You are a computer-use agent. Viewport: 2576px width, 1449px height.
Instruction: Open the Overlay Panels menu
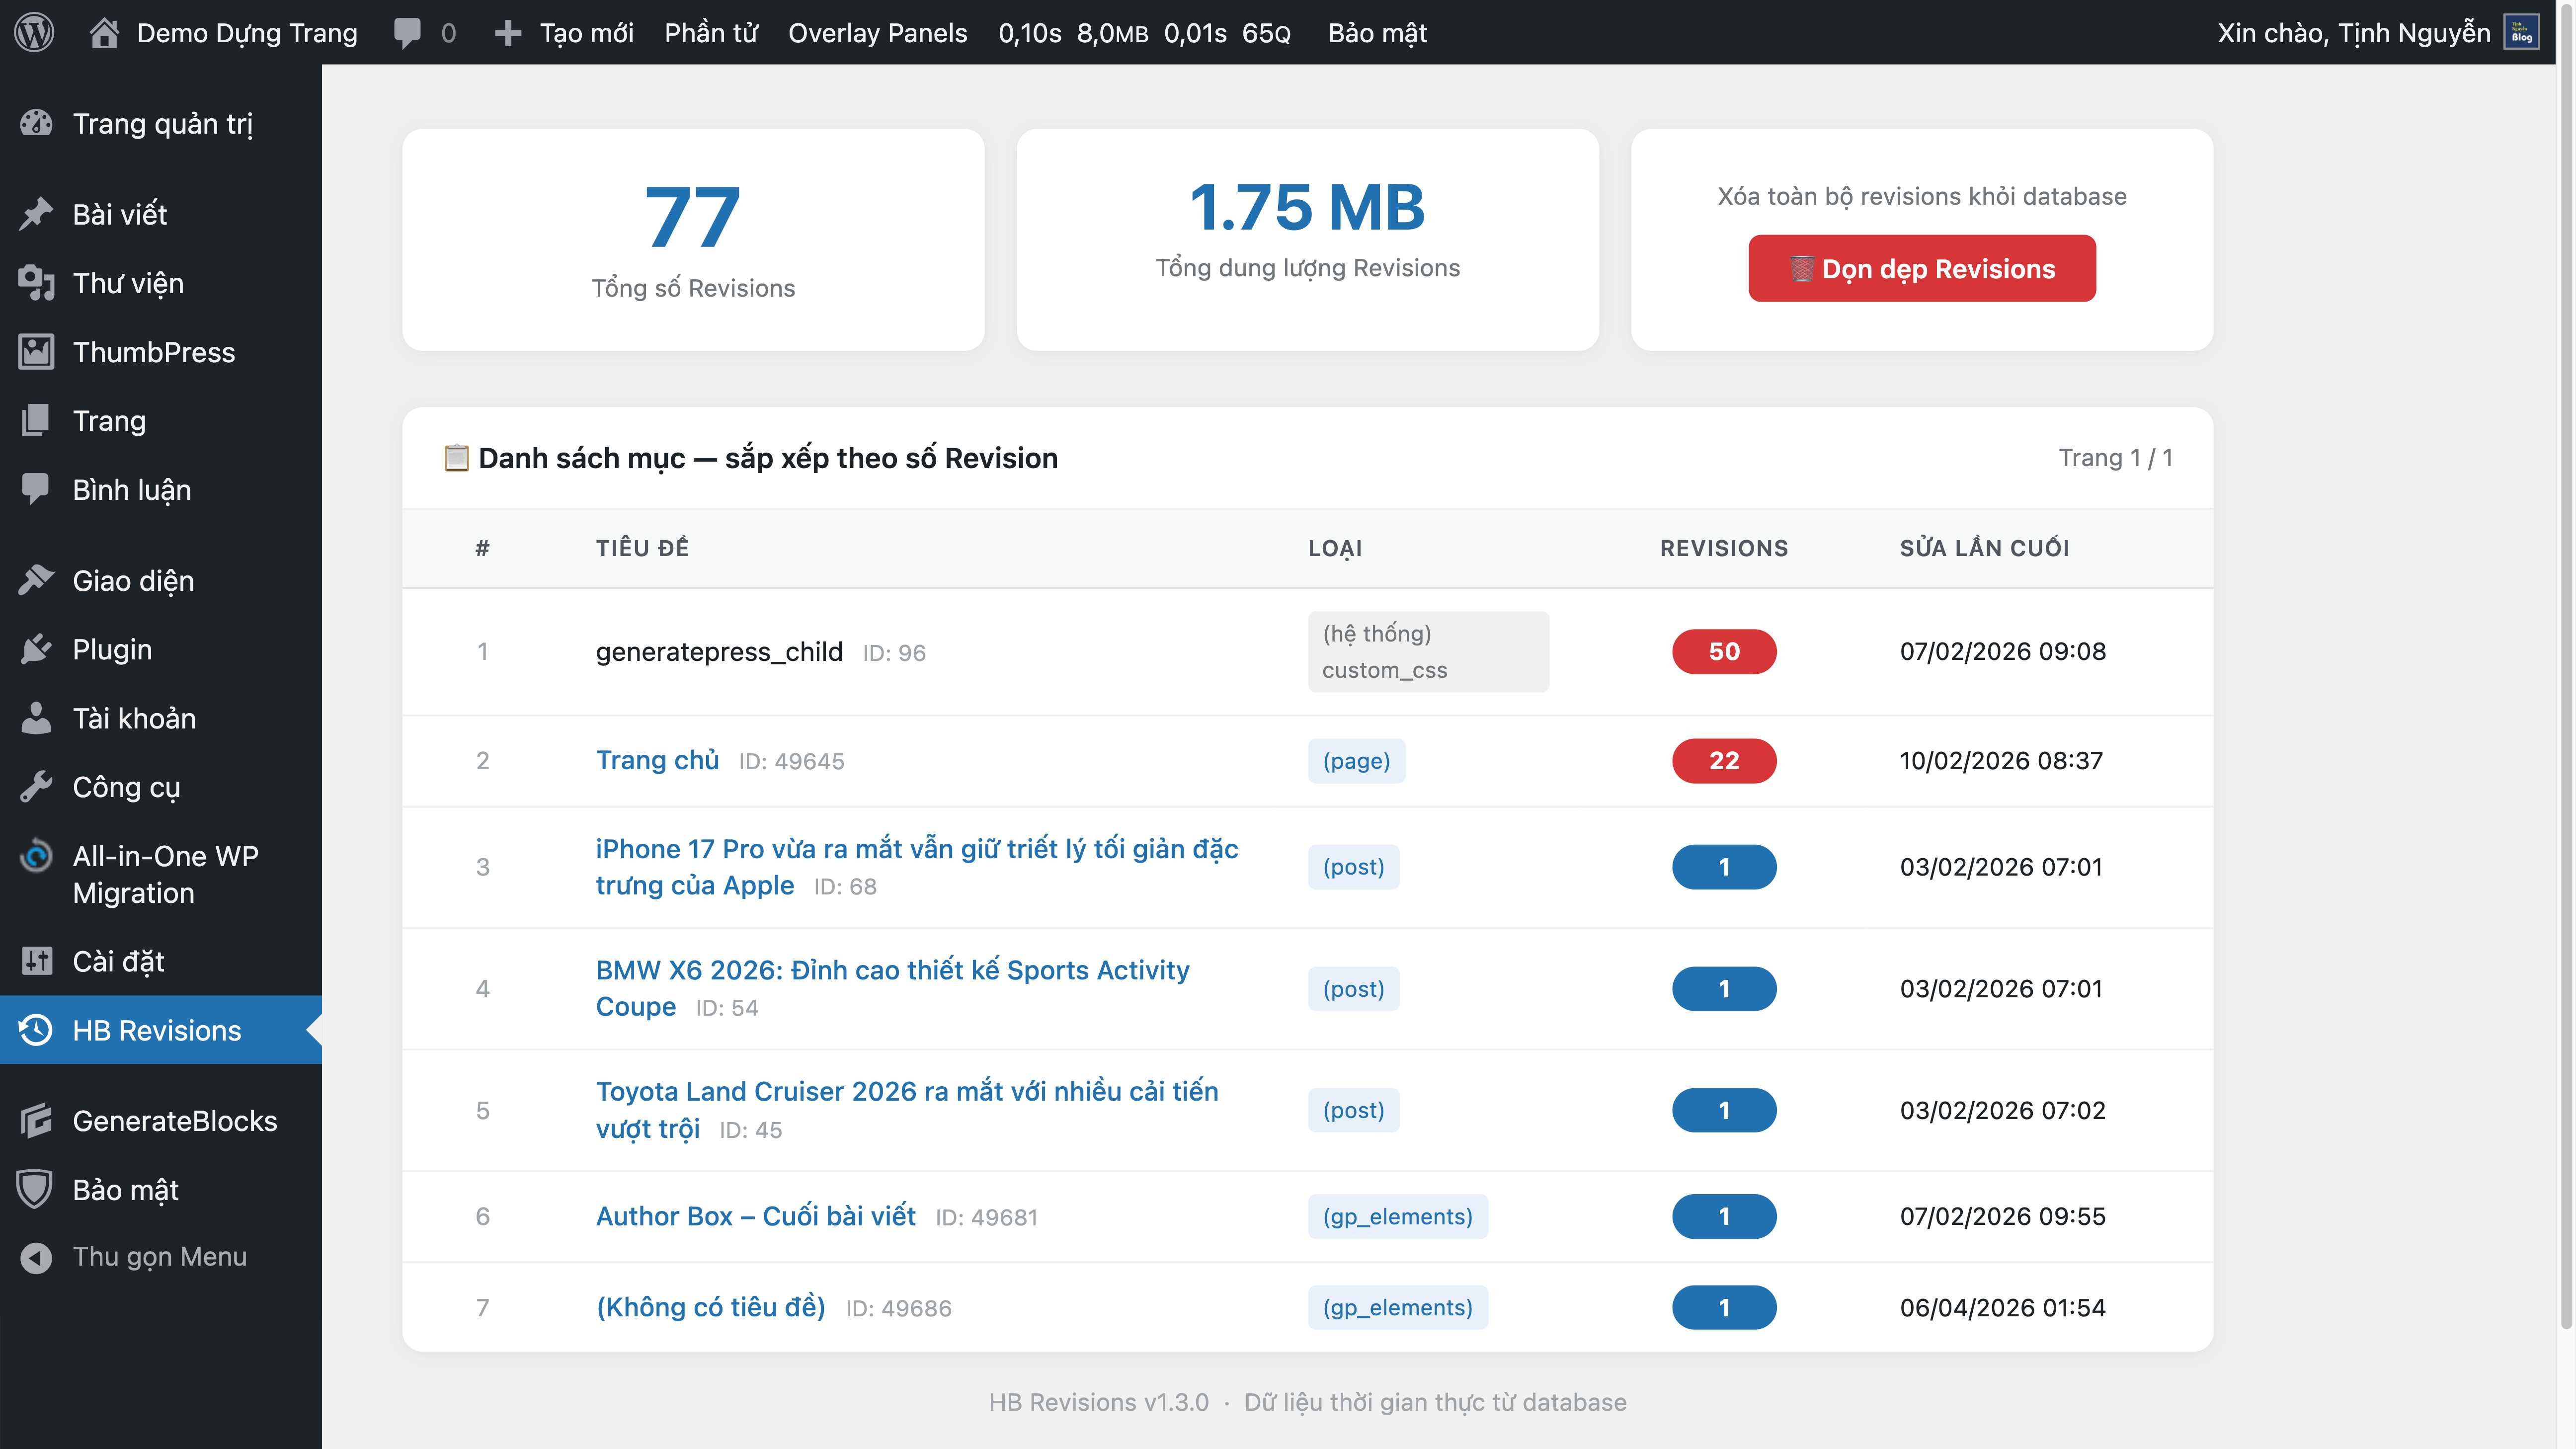(x=877, y=32)
